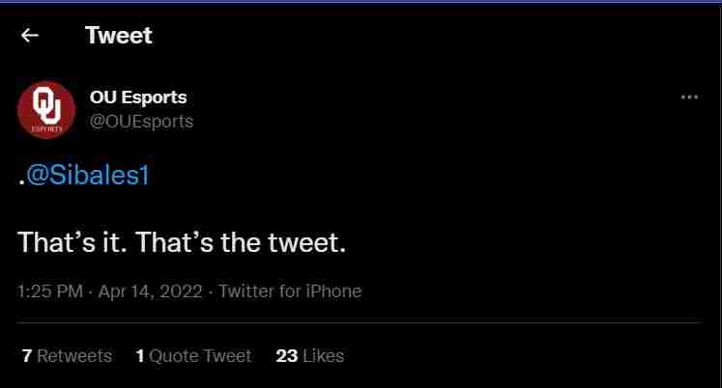The height and width of the screenshot is (388, 722).
Task: Click the Apr 14, 2022 date
Action: (x=150, y=291)
